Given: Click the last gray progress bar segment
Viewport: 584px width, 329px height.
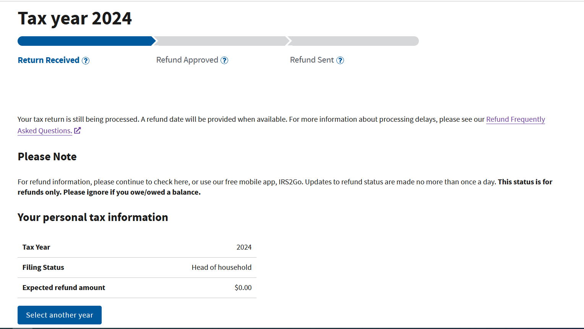Looking at the screenshot, I should pyautogui.click(x=354, y=41).
